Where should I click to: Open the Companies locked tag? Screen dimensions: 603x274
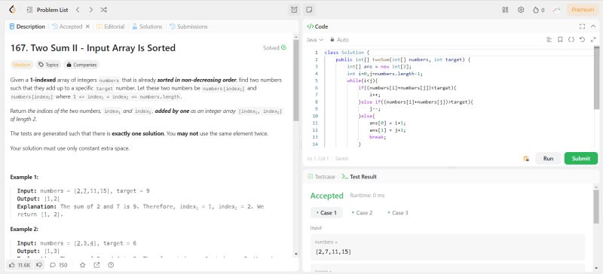pyautogui.click(x=81, y=65)
